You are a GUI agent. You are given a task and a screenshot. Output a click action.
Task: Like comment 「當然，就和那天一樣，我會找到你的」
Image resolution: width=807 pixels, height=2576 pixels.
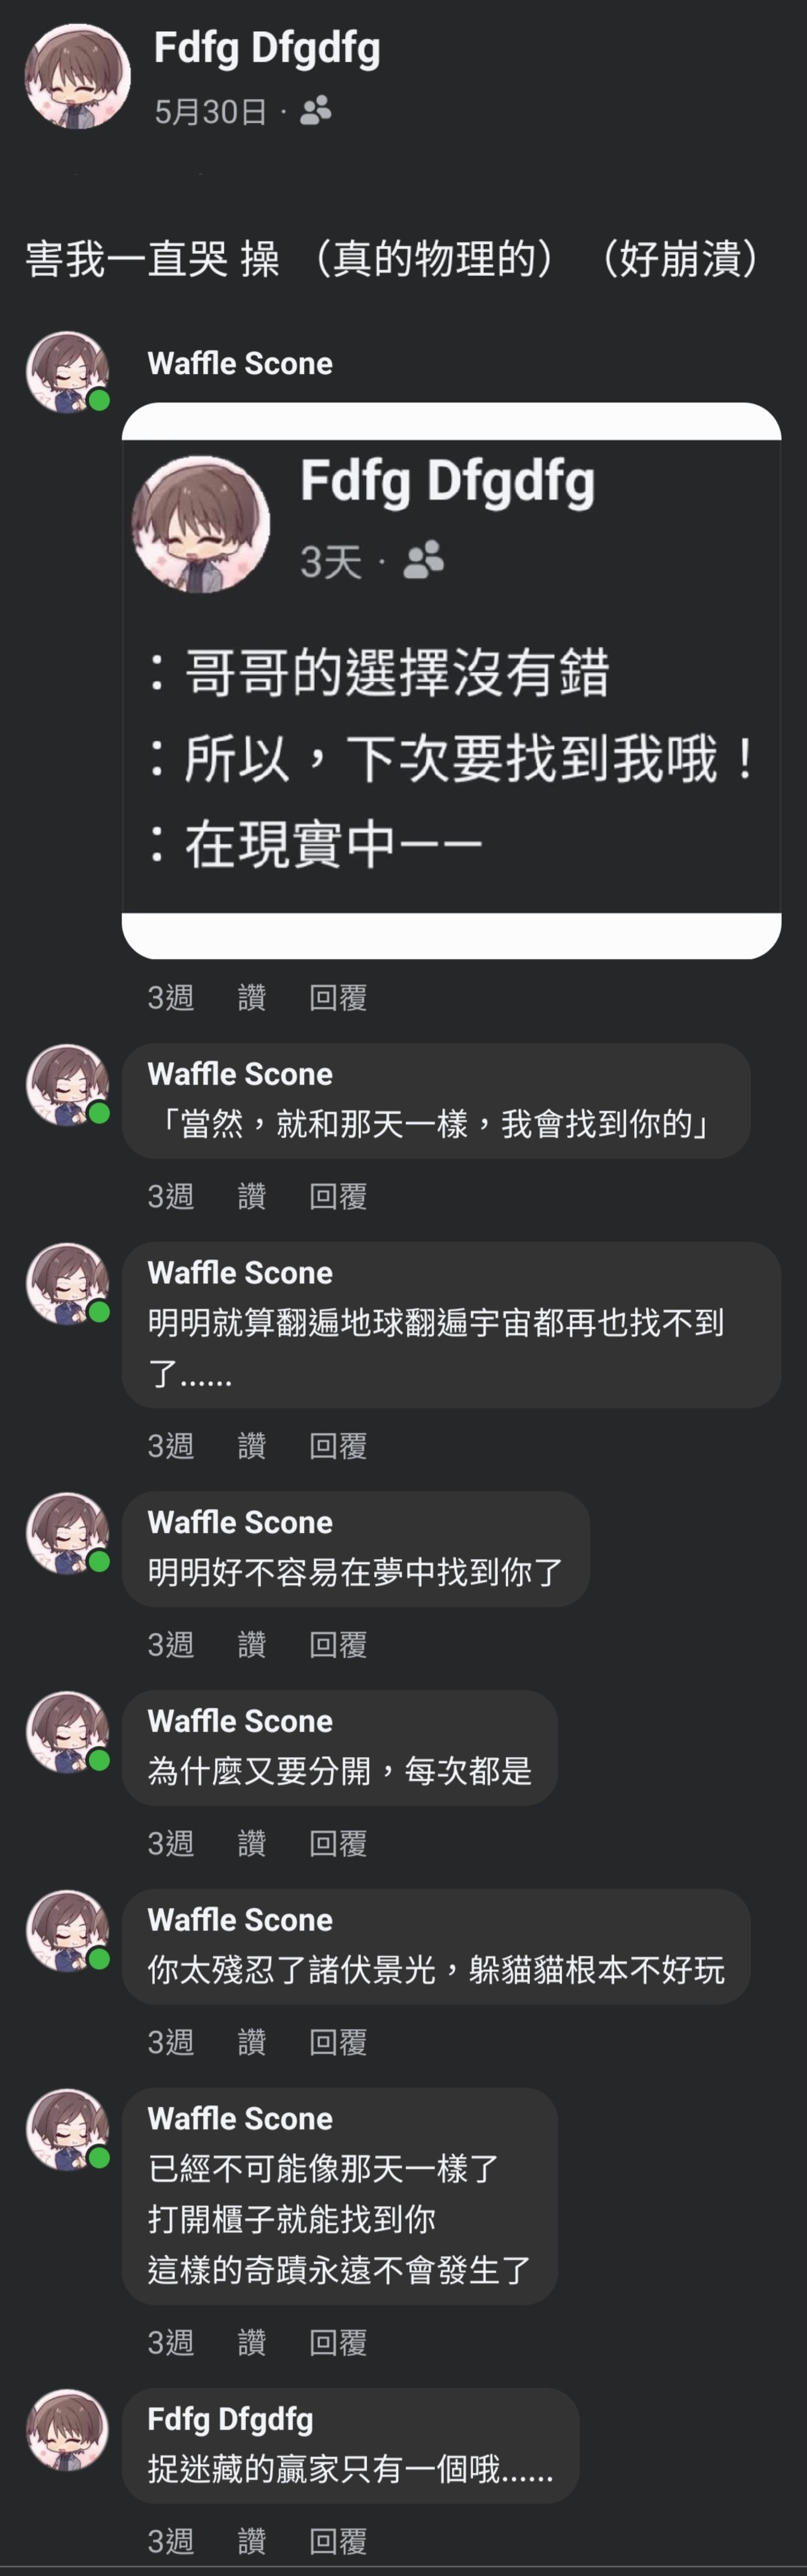[252, 1196]
